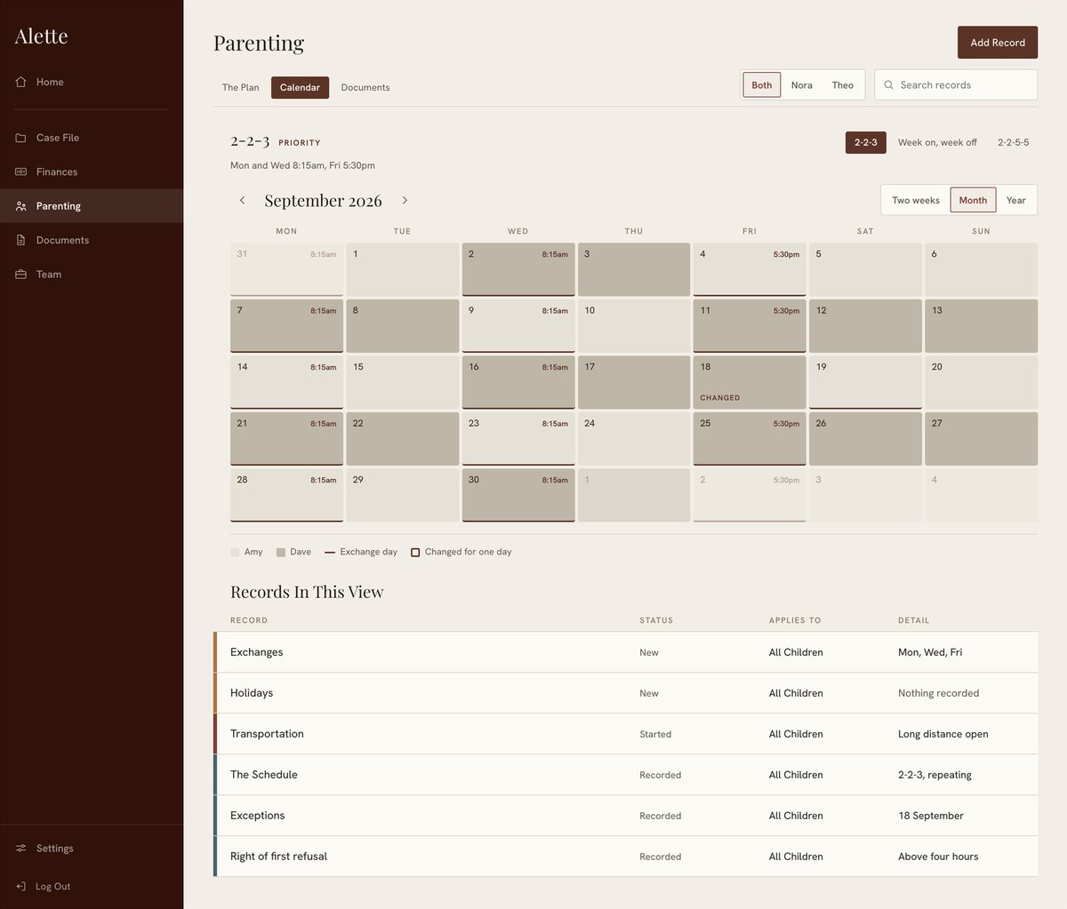
Task: Open Team in the sidebar
Action: [92, 275]
